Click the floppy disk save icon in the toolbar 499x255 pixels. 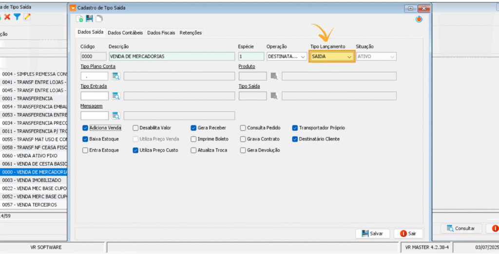coord(90,19)
